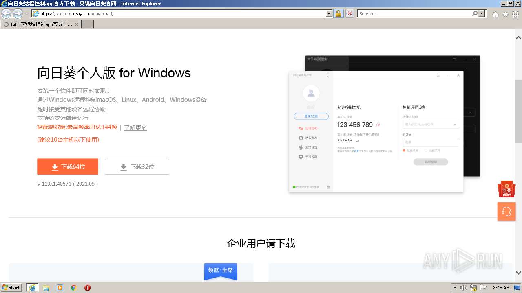Click the 8:48 AM taskbar clock
The height and width of the screenshot is (293, 522).
click(x=501, y=288)
